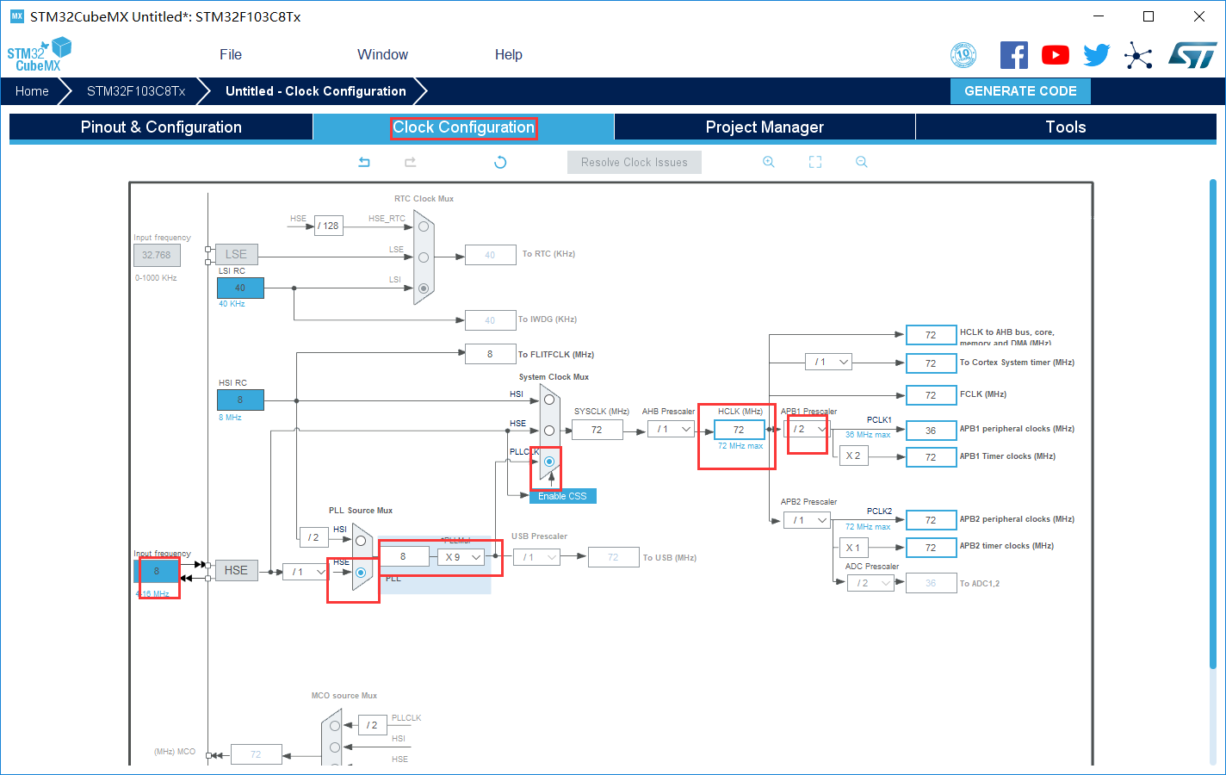The height and width of the screenshot is (775, 1226).
Task: Open the Twitter link icon
Action: coord(1097,55)
